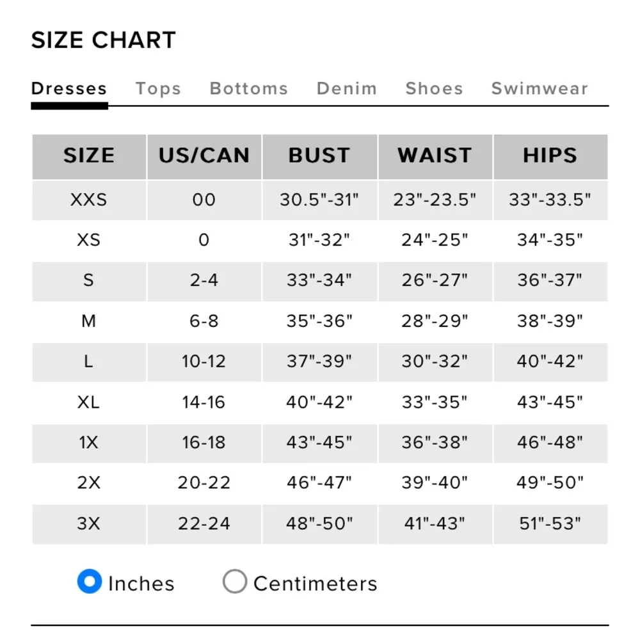Image resolution: width=640 pixels, height=640 pixels.
Task: Click the US/CAN column header
Action: [x=204, y=156]
